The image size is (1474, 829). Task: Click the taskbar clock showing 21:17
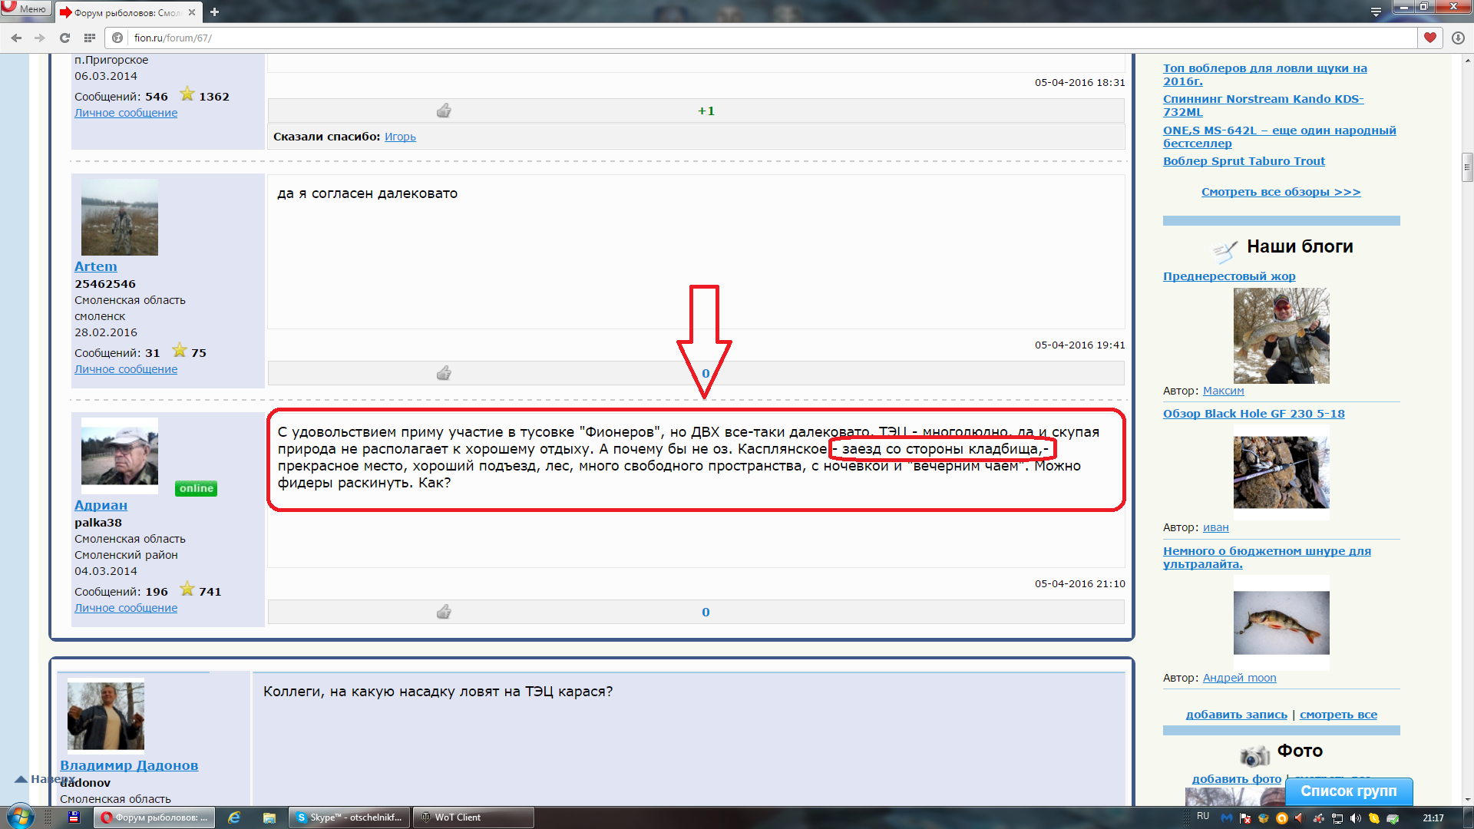[1433, 818]
